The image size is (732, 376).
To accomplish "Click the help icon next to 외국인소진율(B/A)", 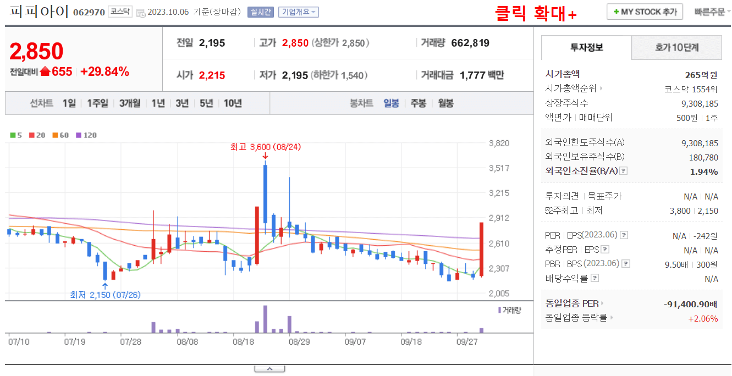I will click(x=623, y=171).
